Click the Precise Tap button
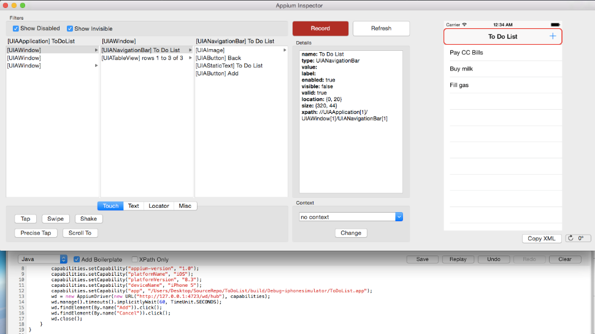This screenshot has height=334, width=595. pos(36,233)
